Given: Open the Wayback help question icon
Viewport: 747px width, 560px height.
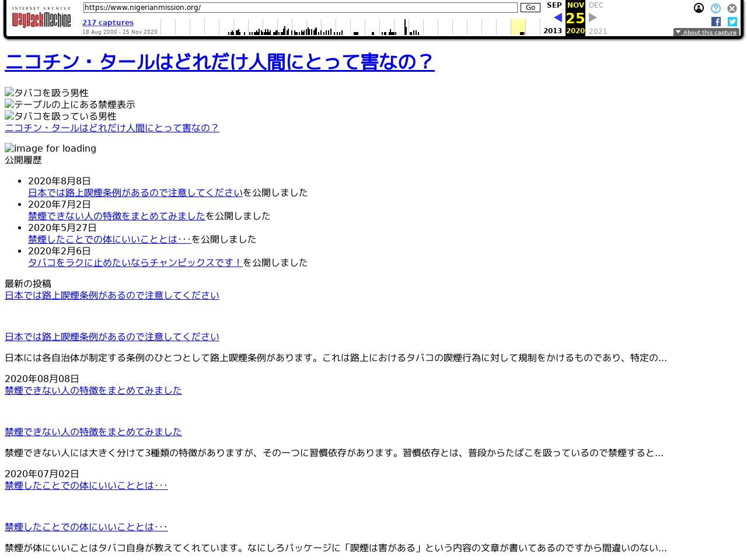Looking at the screenshot, I should (x=715, y=8).
